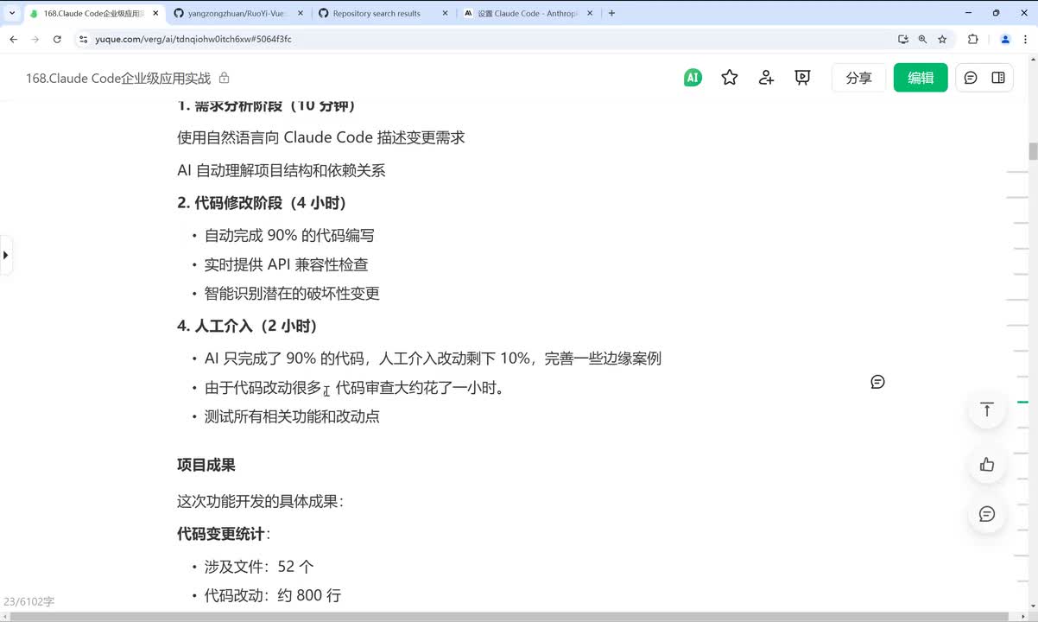1038x622 pixels.
Task: Open the Chrome profile avatar
Action: (x=1005, y=39)
